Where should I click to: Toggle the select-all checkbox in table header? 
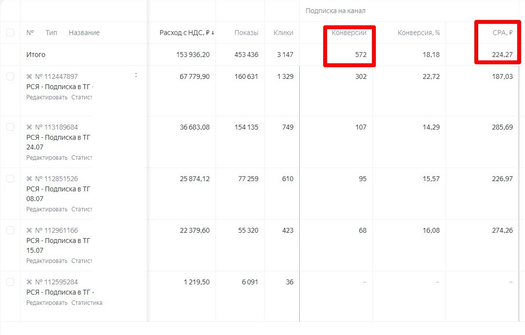click(10, 33)
